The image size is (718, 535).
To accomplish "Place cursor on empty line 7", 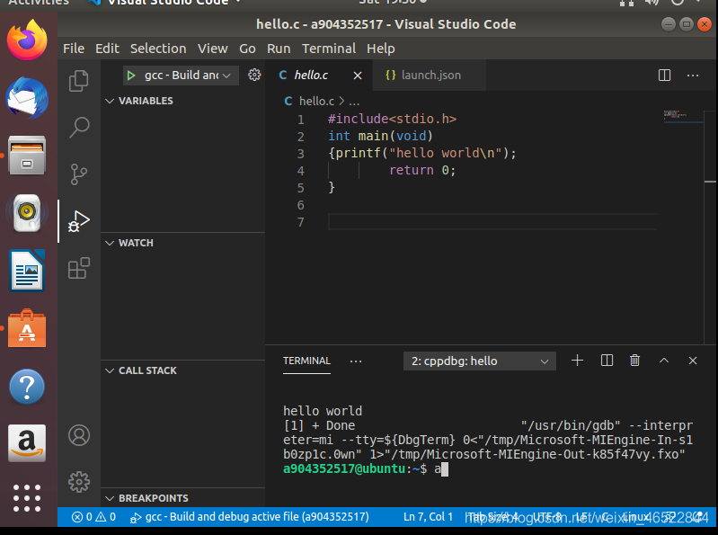I will click(x=492, y=222).
